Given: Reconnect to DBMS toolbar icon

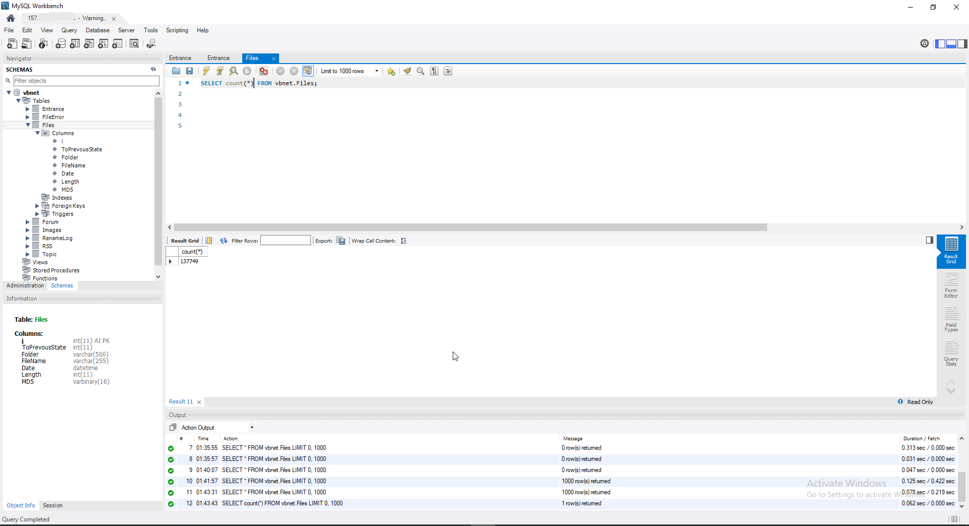Looking at the screenshot, I should pos(151,44).
